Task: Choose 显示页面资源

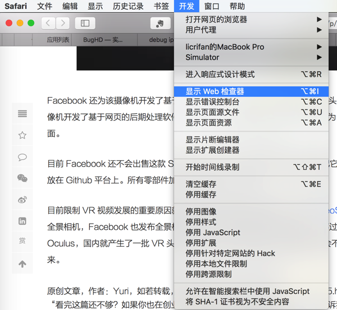Action: (x=251, y=123)
